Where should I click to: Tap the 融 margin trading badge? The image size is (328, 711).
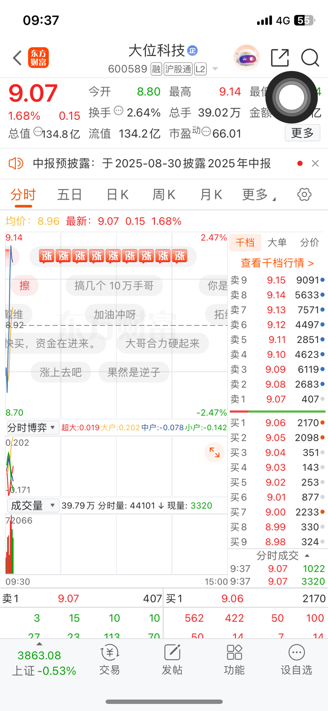click(156, 69)
